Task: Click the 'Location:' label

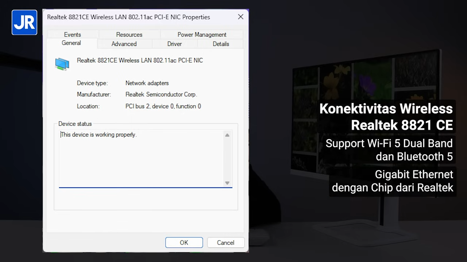Action: click(88, 106)
